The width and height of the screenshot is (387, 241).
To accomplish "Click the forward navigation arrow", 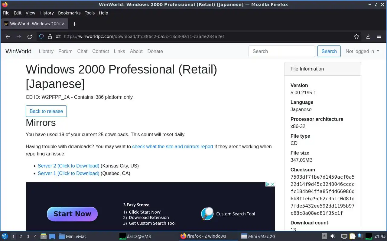I will (x=19, y=36).
